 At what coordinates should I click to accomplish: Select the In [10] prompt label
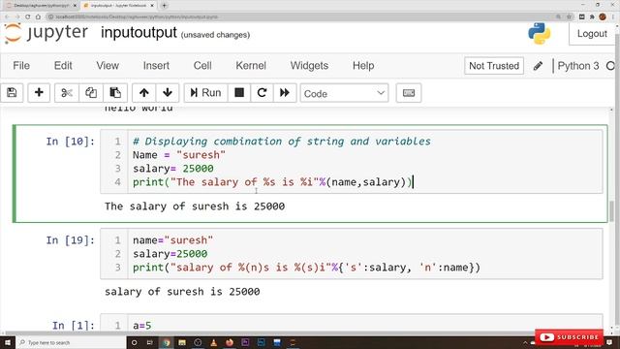pos(71,142)
